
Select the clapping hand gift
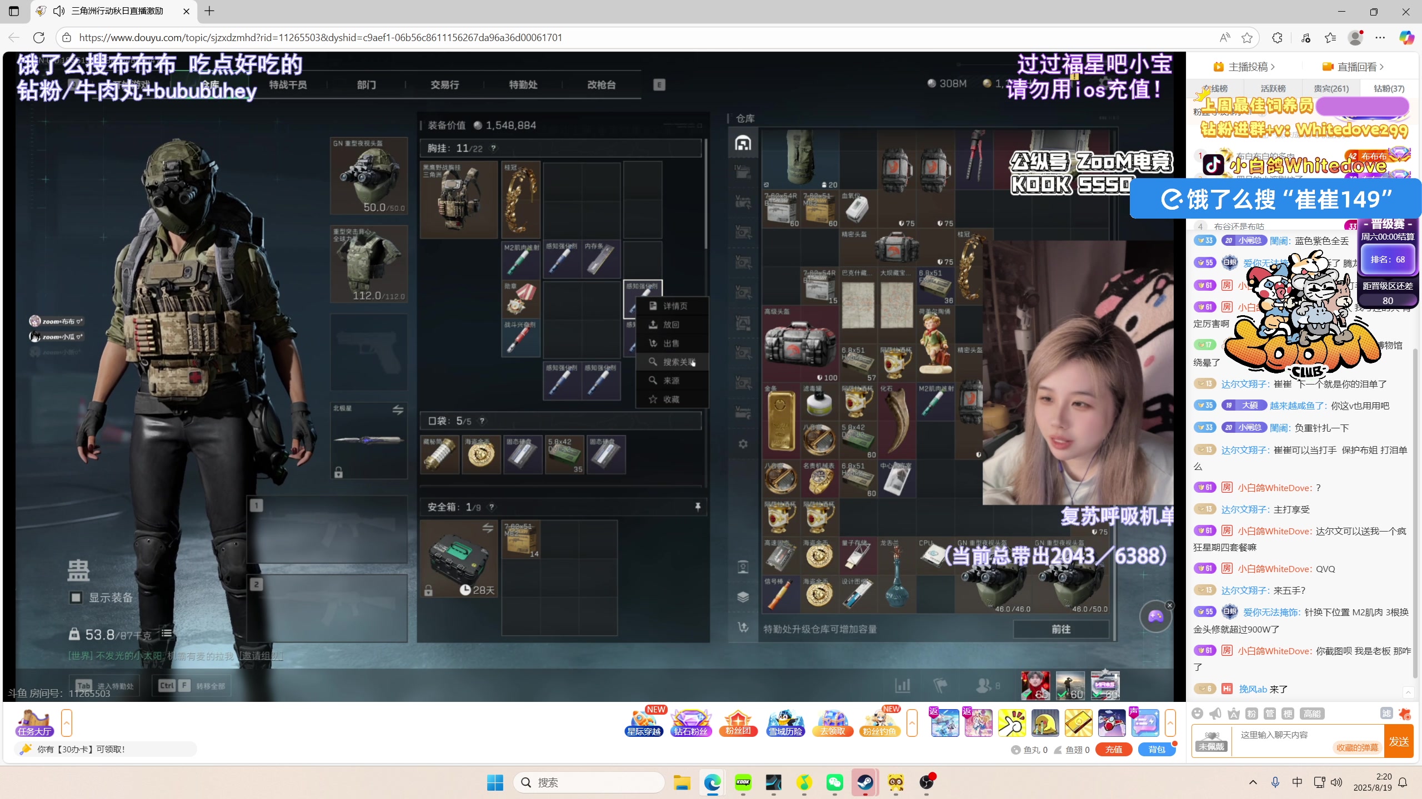coord(1012,722)
